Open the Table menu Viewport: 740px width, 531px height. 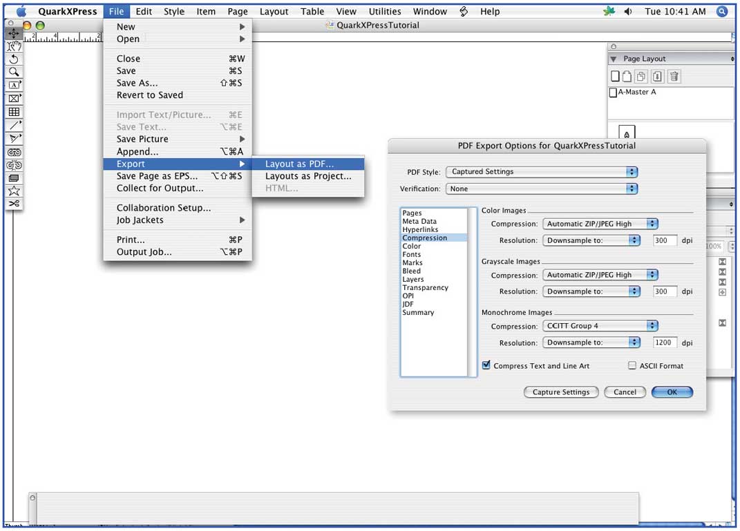312,11
